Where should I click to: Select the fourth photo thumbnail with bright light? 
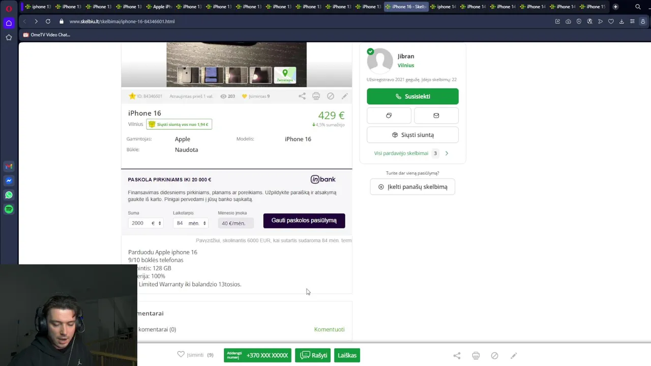coord(260,75)
